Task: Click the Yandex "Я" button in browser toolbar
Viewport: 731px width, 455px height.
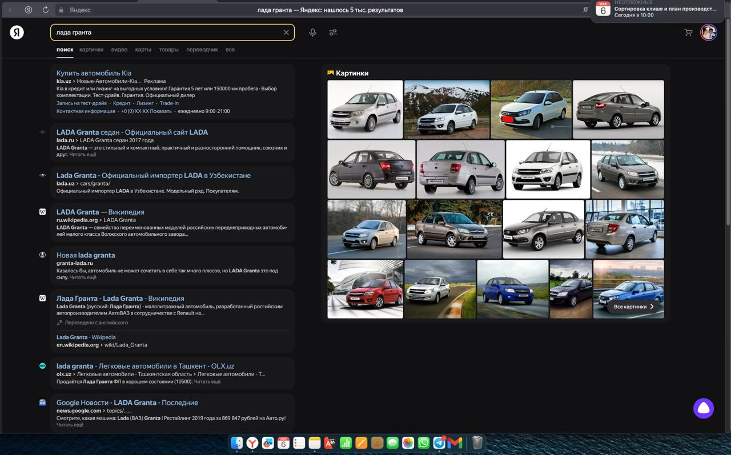Action: pos(28,10)
